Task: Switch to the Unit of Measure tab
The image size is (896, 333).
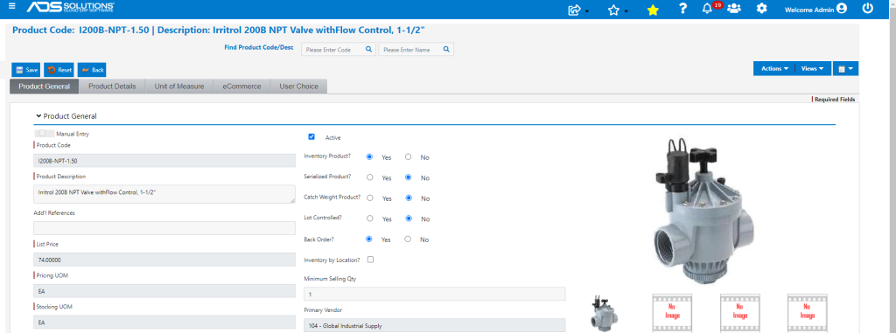Action: point(178,87)
